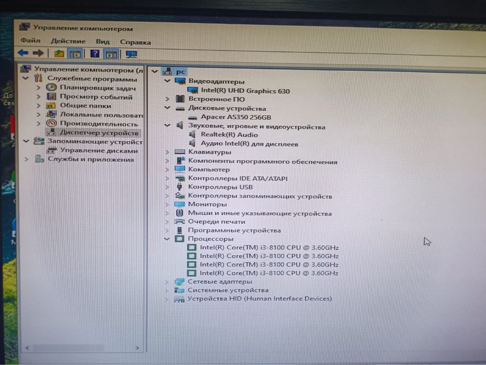The width and height of the screenshot is (486, 365).
Task: Click left pane scrollbar right arrow
Action: pyautogui.click(x=137, y=348)
